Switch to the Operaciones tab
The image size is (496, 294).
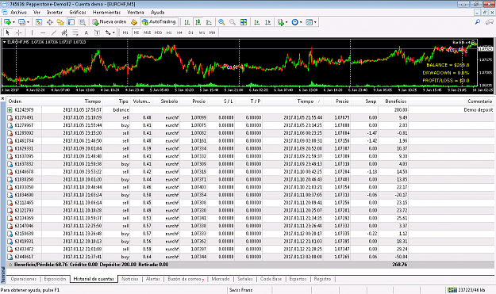(23, 279)
